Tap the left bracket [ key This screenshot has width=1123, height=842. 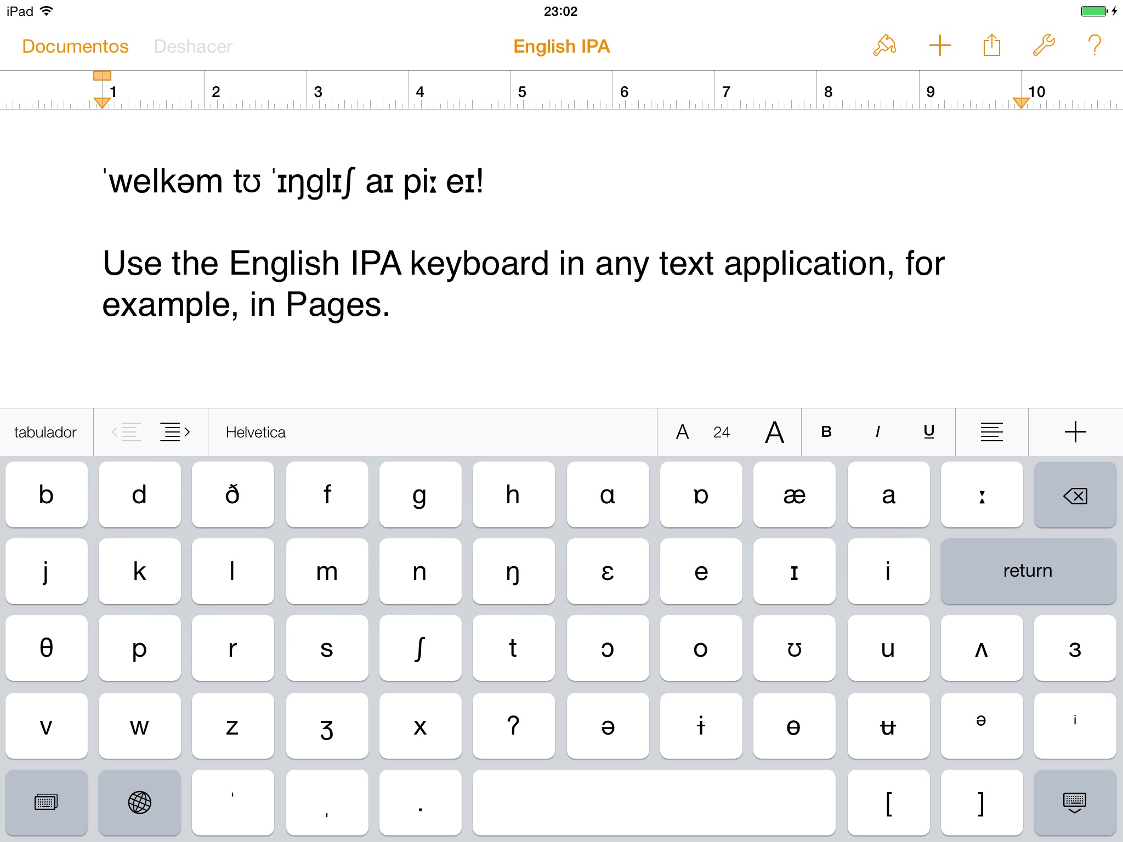click(889, 803)
